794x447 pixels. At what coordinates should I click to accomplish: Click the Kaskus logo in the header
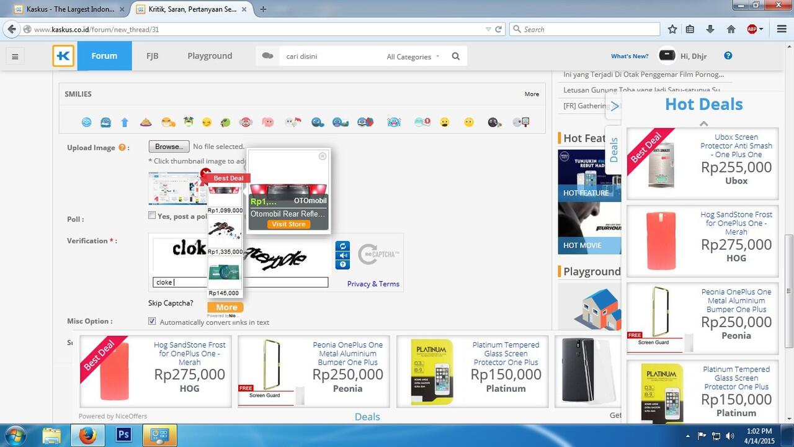[x=63, y=56]
